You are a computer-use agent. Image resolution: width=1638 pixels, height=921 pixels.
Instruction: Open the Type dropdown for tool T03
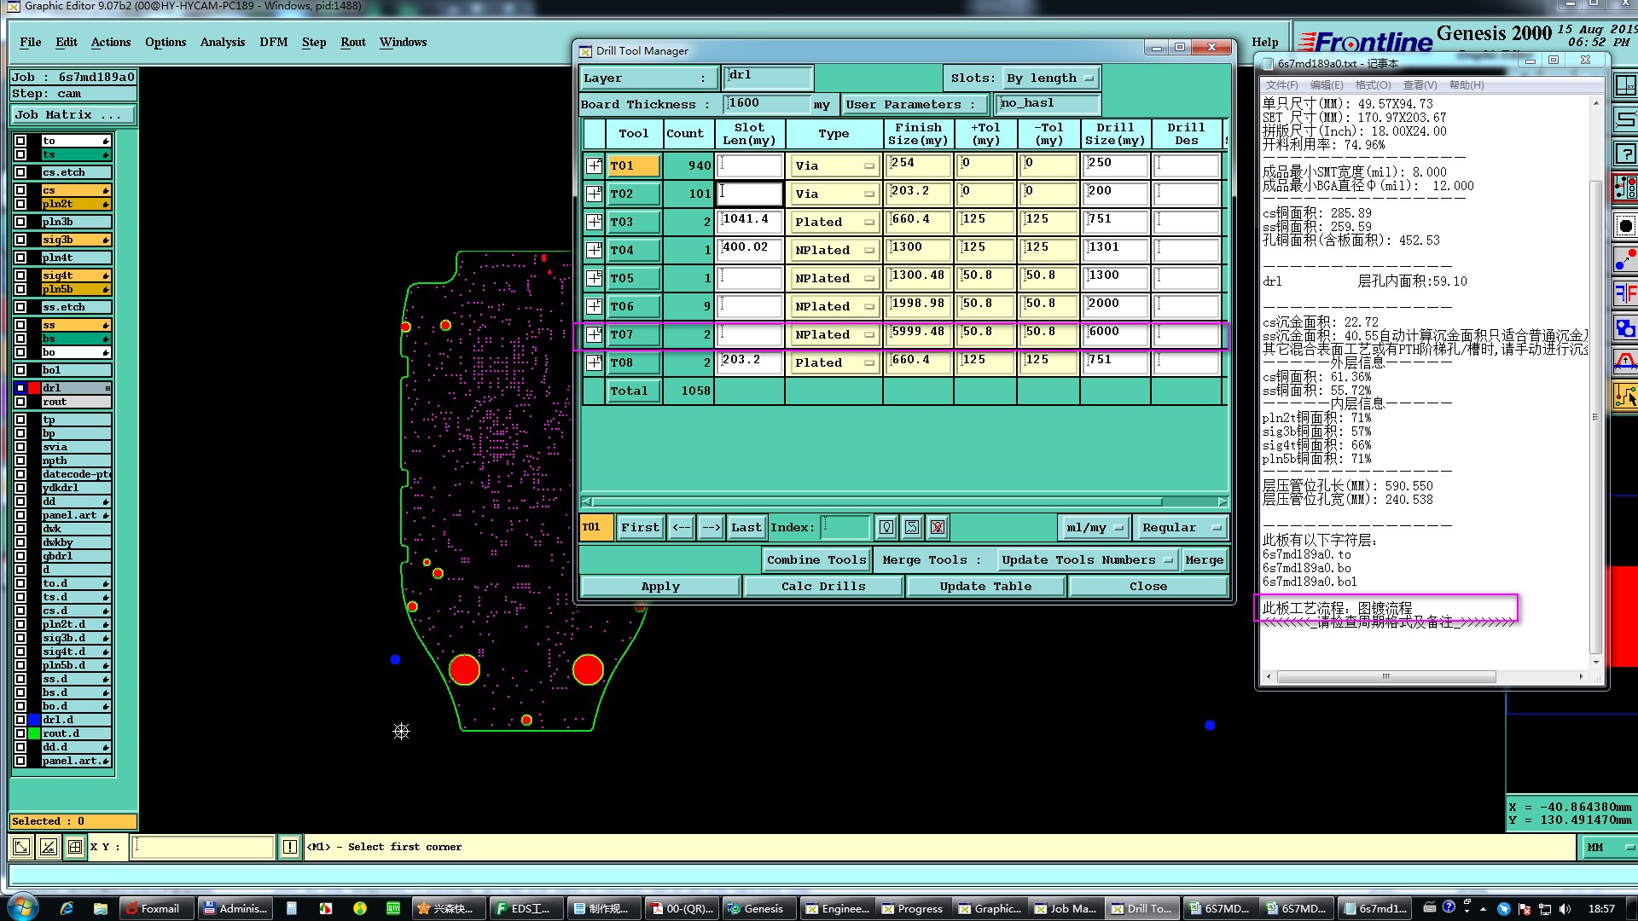pos(834,223)
